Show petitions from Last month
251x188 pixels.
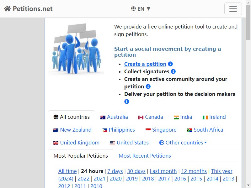pyautogui.click(x=163, y=171)
